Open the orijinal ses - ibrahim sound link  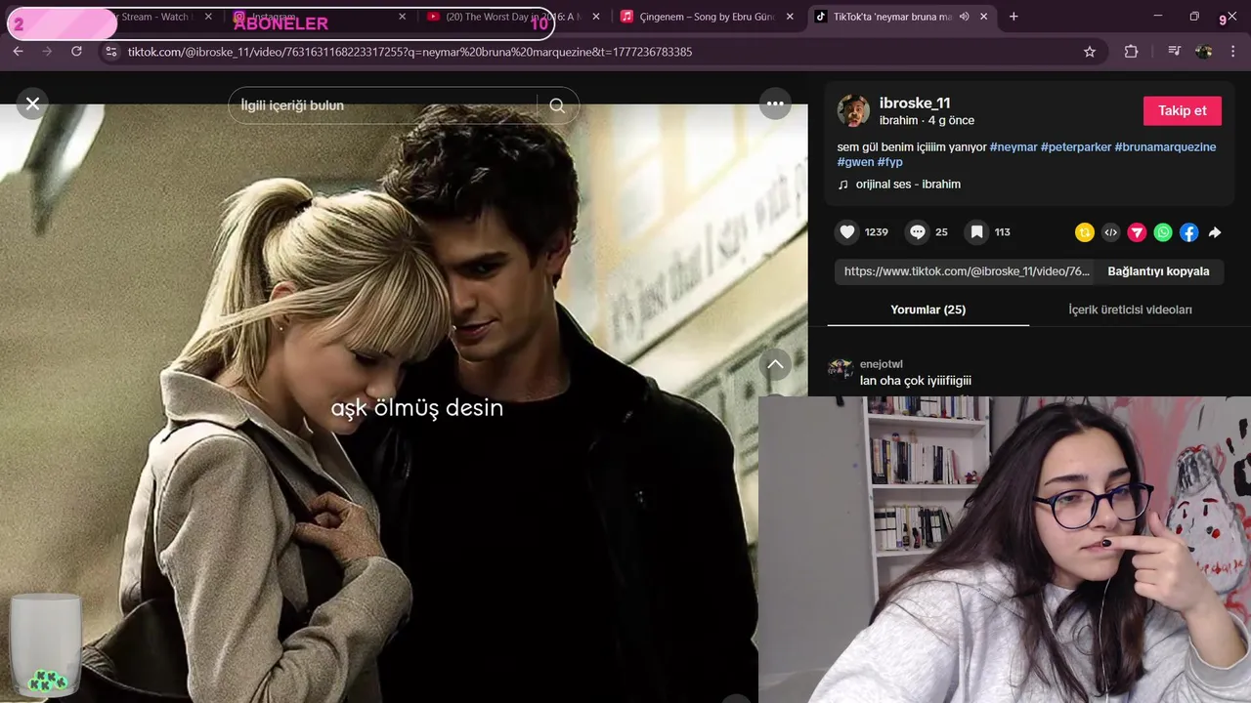(908, 185)
